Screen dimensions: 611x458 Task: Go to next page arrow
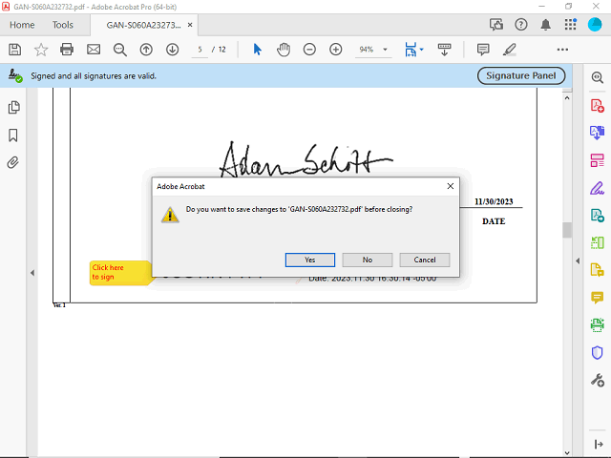click(x=172, y=50)
